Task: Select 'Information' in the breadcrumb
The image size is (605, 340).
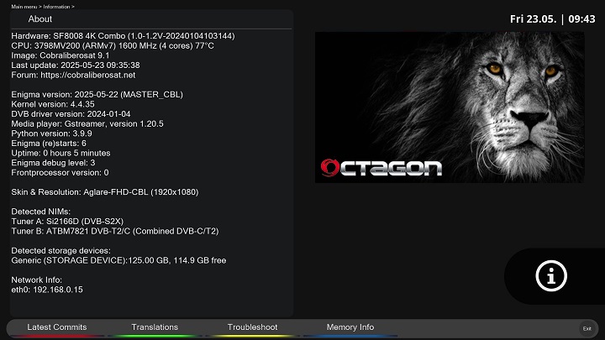Action: (57, 7)
